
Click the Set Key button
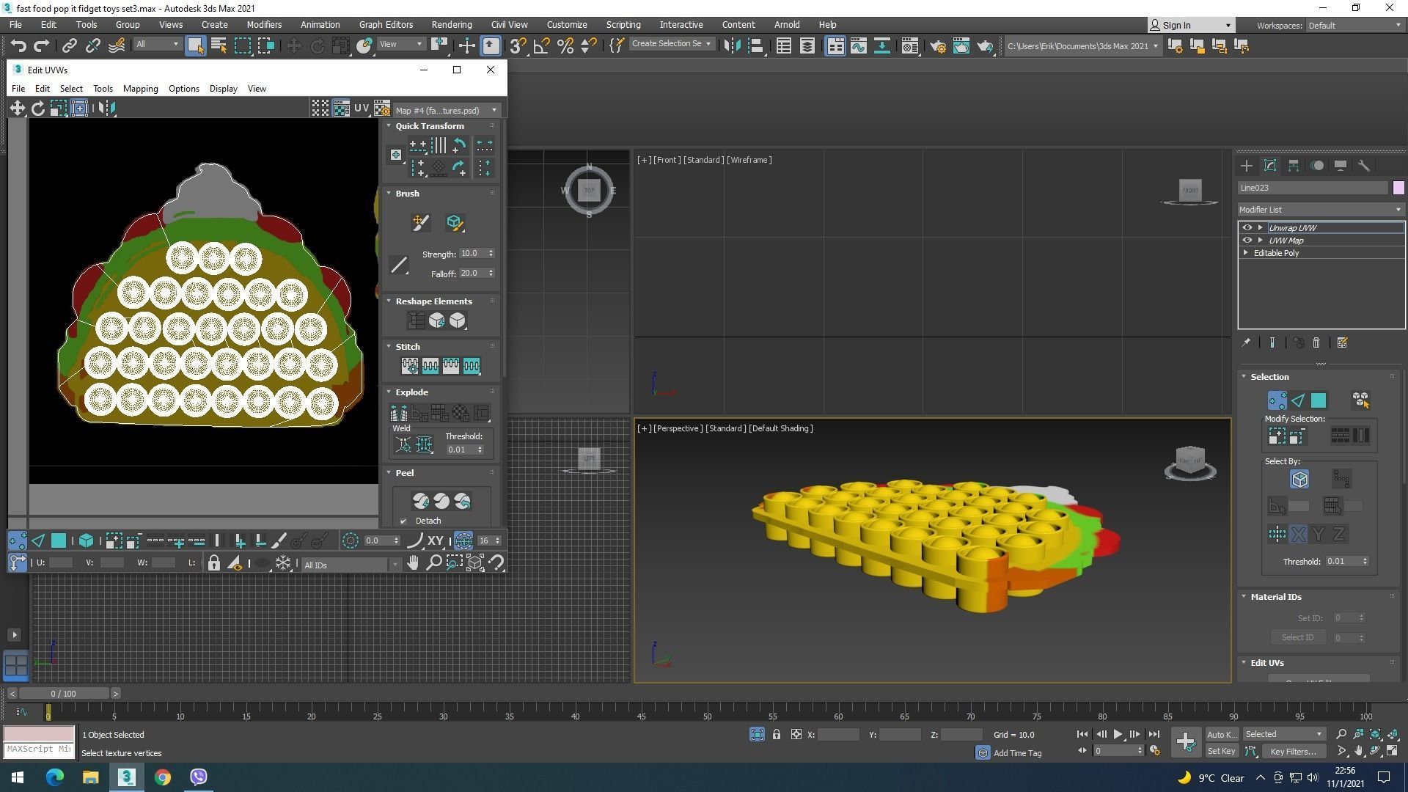coord(1221,752)
